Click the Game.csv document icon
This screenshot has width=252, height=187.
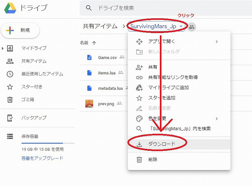click(89, 57)
